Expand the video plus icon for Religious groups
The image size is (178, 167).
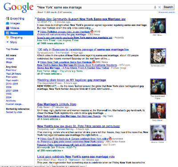(x=38, y=32)
